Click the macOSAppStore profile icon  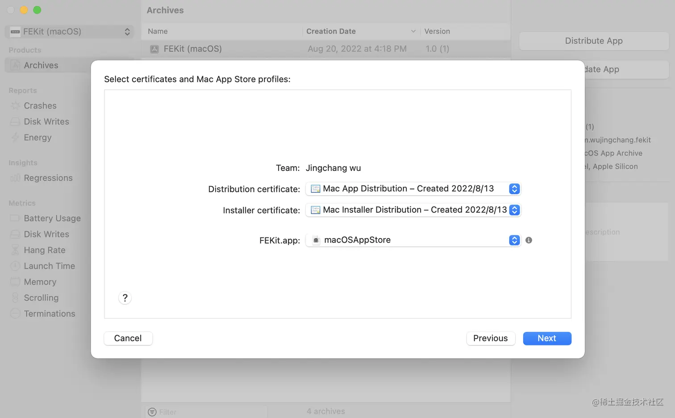click(x=316, y=240)
